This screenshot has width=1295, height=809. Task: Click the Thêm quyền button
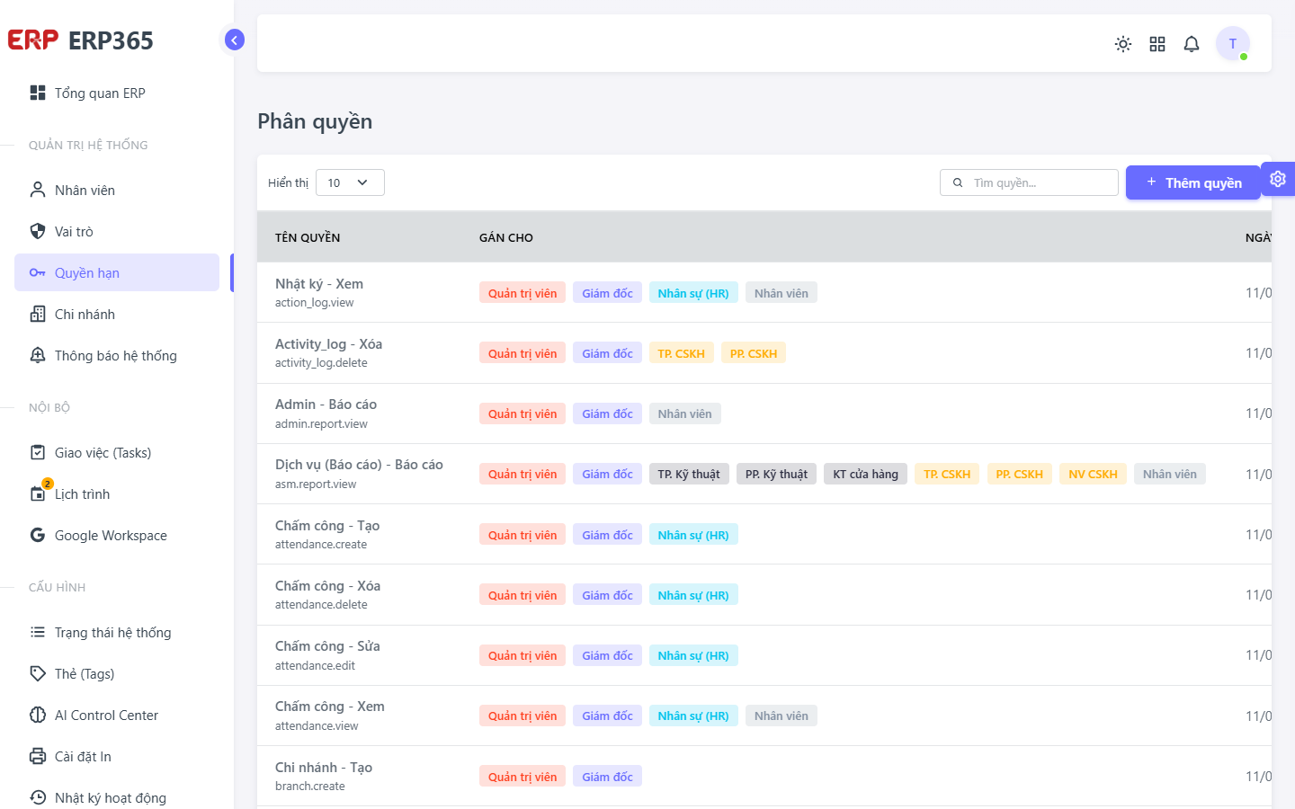1193,182
